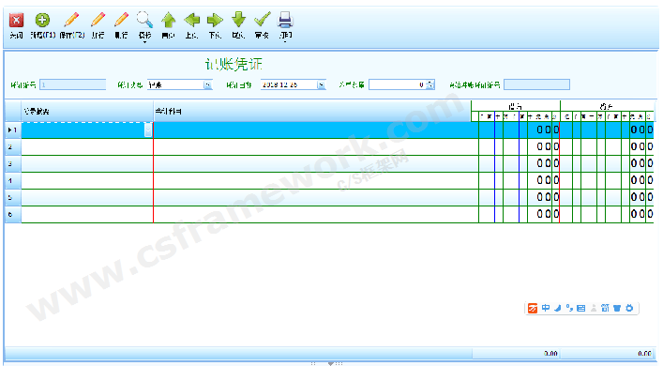
Task: Open the voucher date picker dropdown
Action: pos(322,85)
